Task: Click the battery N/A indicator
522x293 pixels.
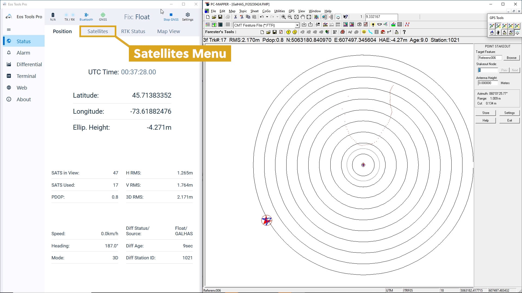Action: [x=53, y=17]
